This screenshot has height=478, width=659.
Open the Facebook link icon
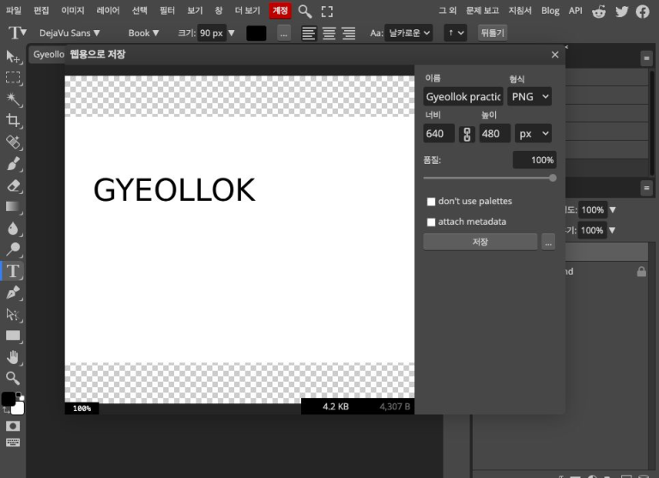(642, 11)
